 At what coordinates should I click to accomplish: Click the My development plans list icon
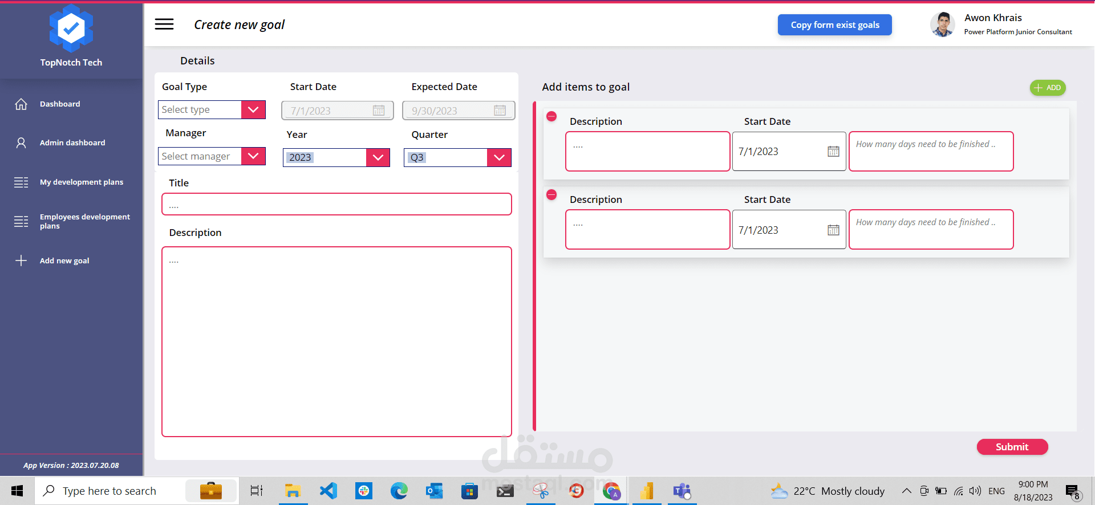[21, 182]
